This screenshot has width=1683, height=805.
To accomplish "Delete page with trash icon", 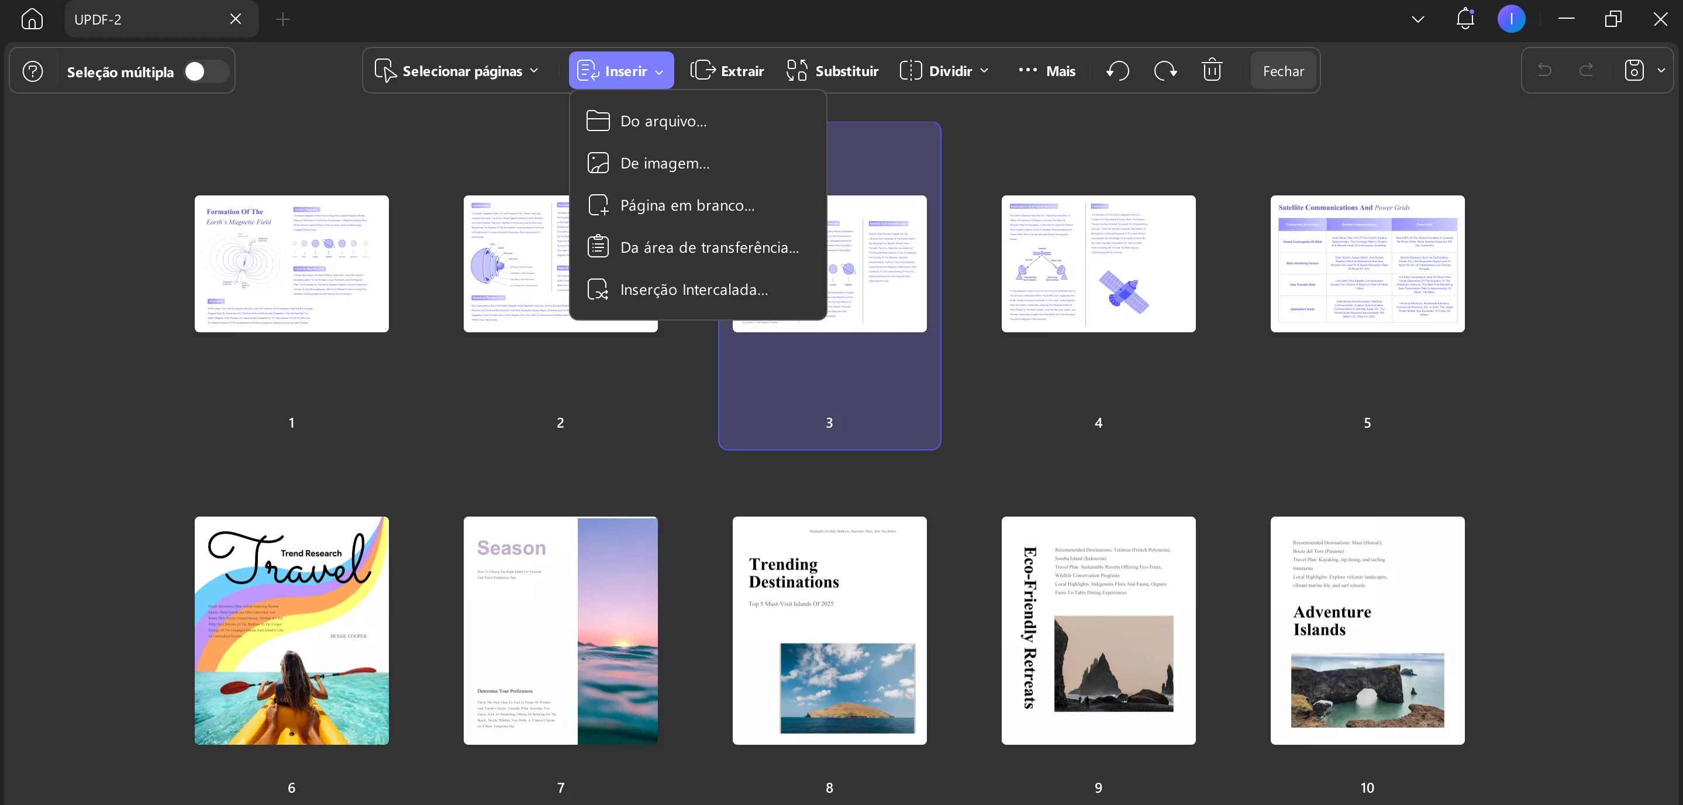I will (1212, 71).
